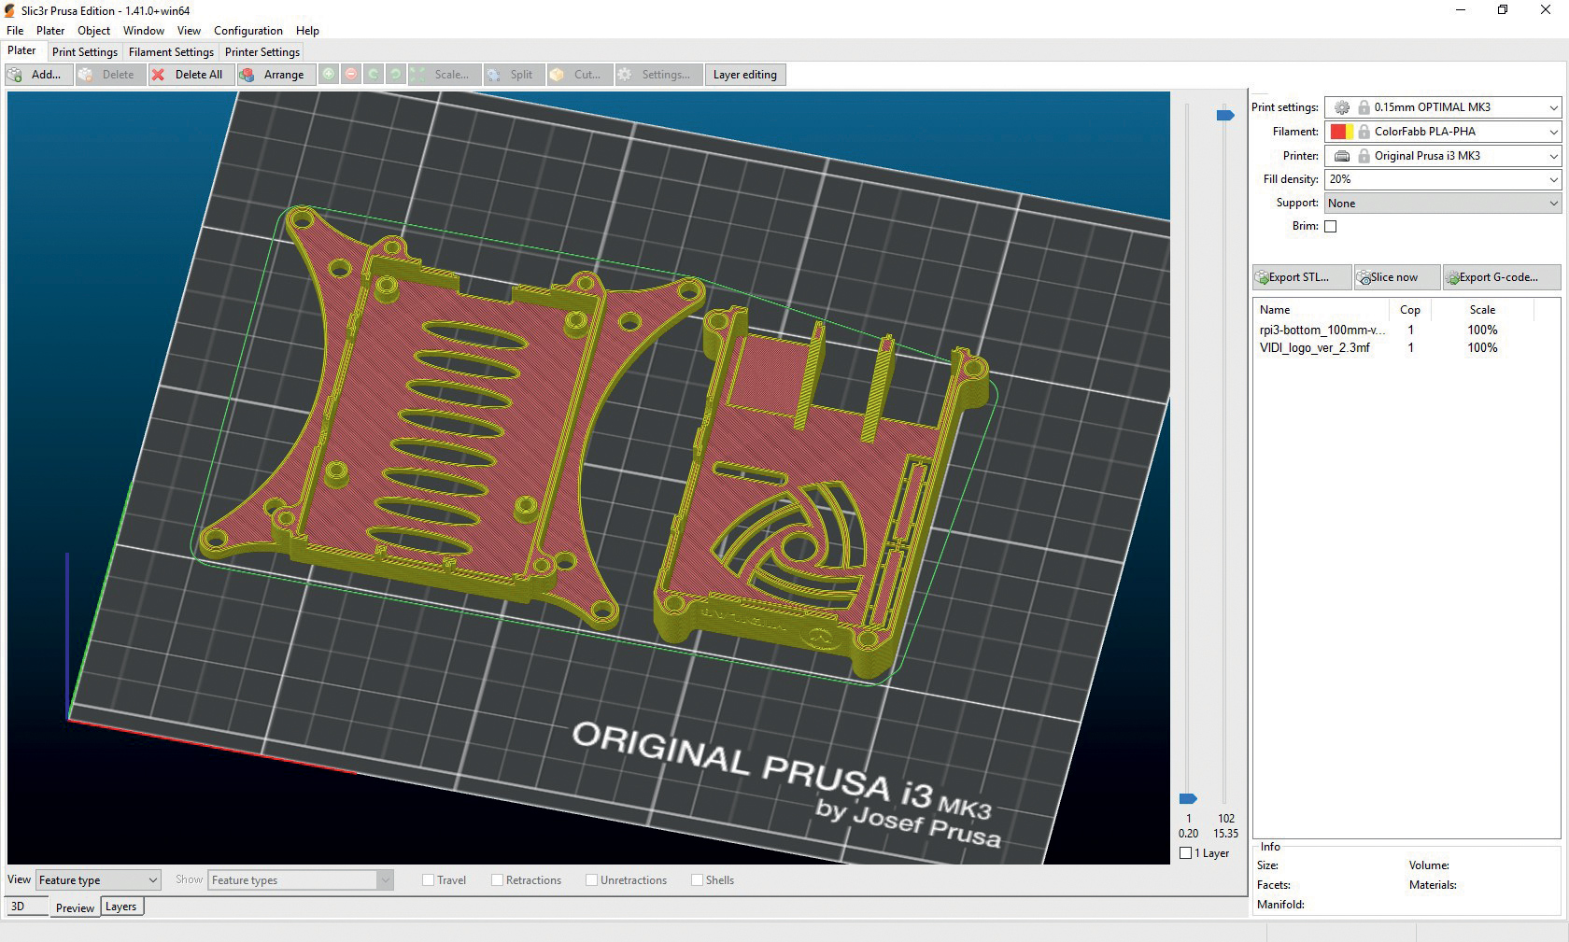Open the Fill density dropdown
The image size is (1569, 942).
click(1443, 179)
